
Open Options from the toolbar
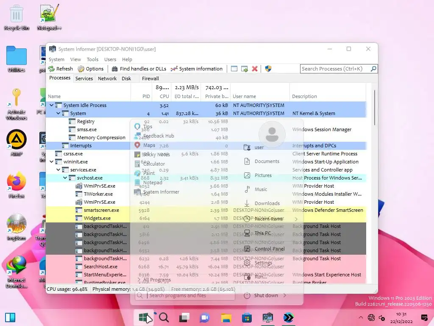91,69
